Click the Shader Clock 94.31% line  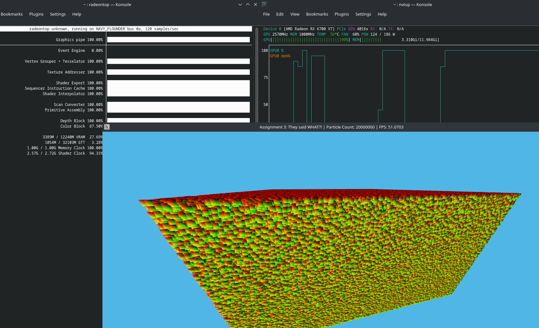point(65,153)
